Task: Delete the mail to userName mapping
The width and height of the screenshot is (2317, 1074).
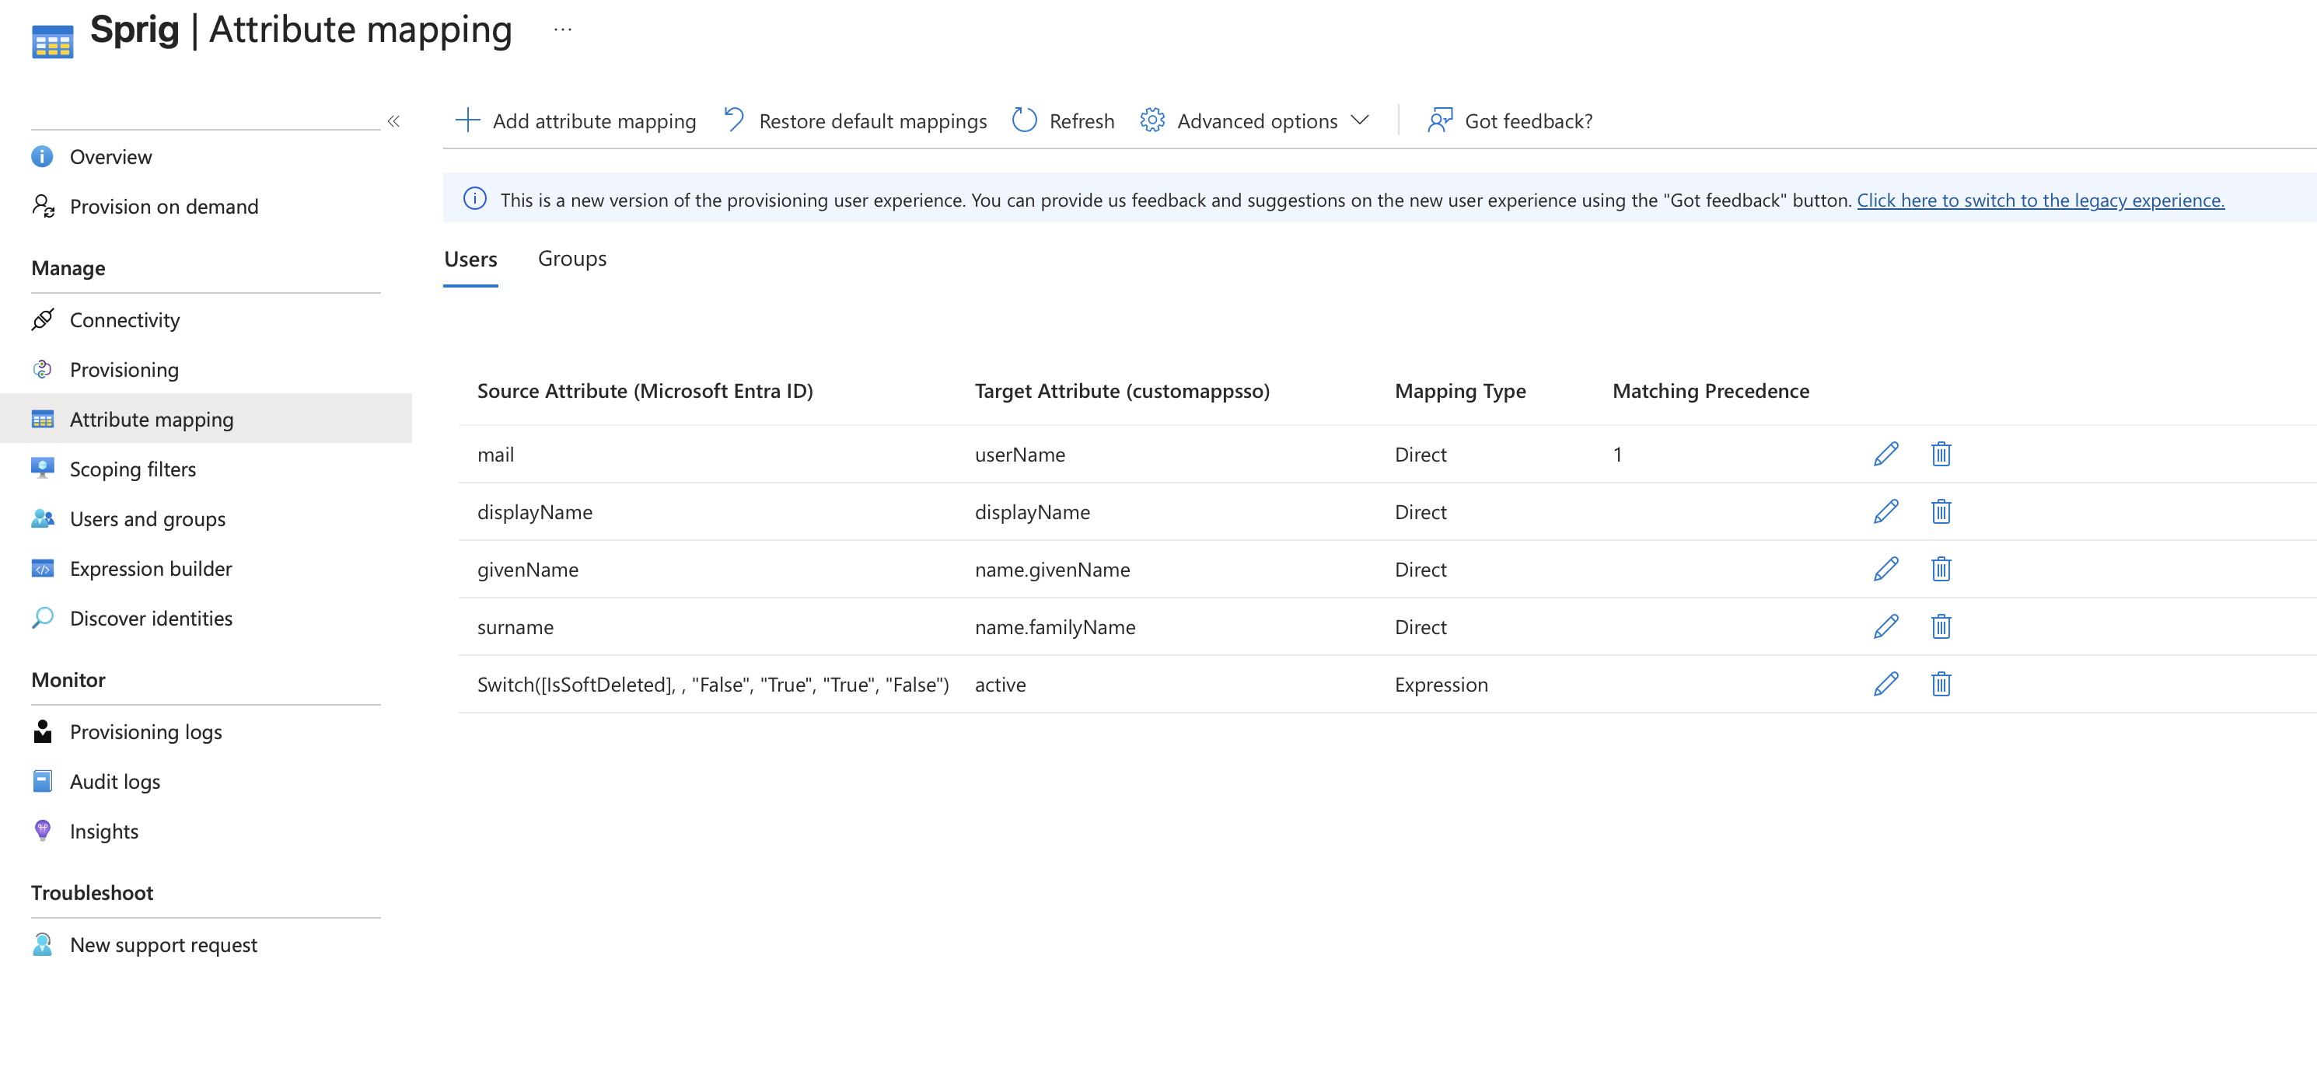Action: click(1940, 454)
